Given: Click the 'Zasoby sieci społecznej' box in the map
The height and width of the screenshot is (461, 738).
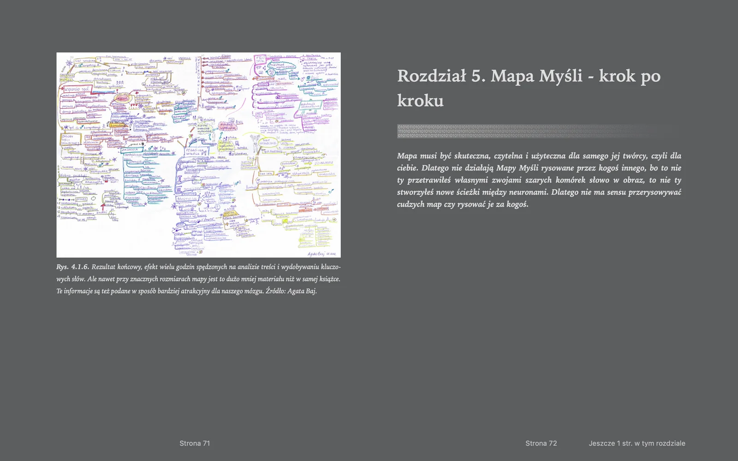Looking at the screenshot, I should tap(71, 140).
